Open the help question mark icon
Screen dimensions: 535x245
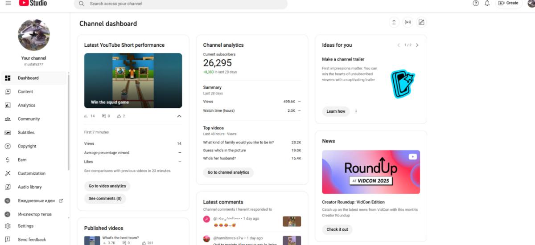(x=476, y=3)
